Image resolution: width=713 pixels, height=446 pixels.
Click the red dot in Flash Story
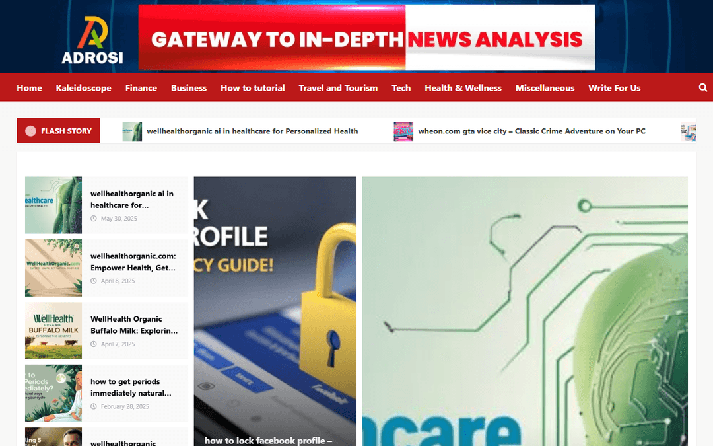click(x=30, y=131)
